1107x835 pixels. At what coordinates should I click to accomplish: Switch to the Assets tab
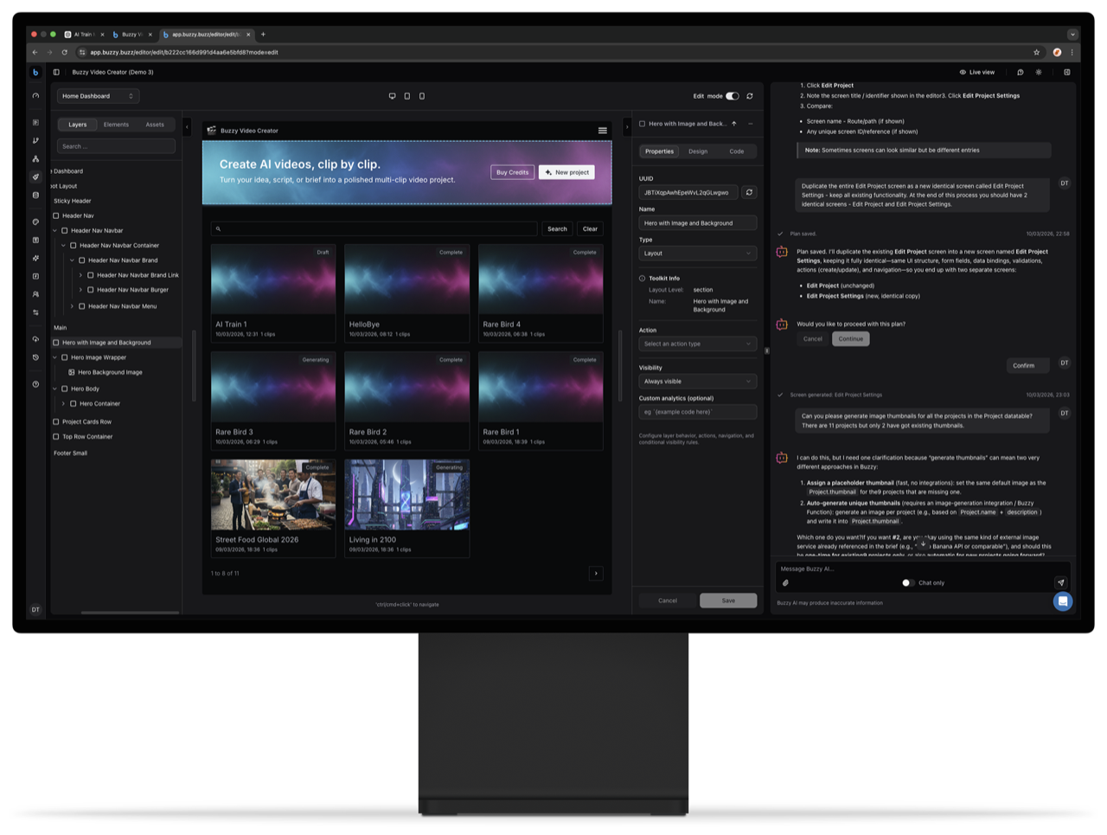[x=155, y=125]
